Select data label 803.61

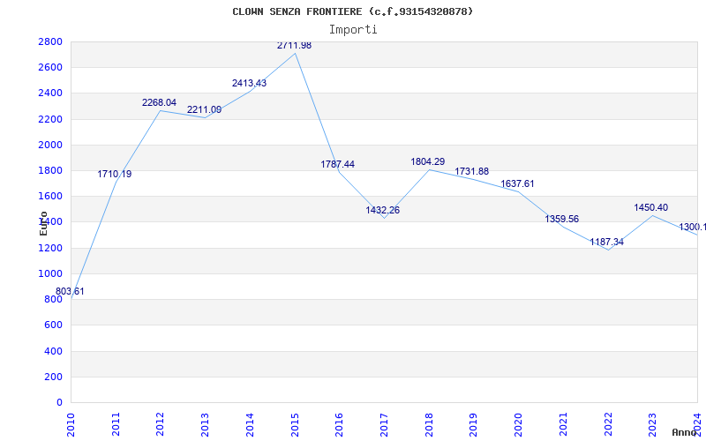click(x=70, y=292)
